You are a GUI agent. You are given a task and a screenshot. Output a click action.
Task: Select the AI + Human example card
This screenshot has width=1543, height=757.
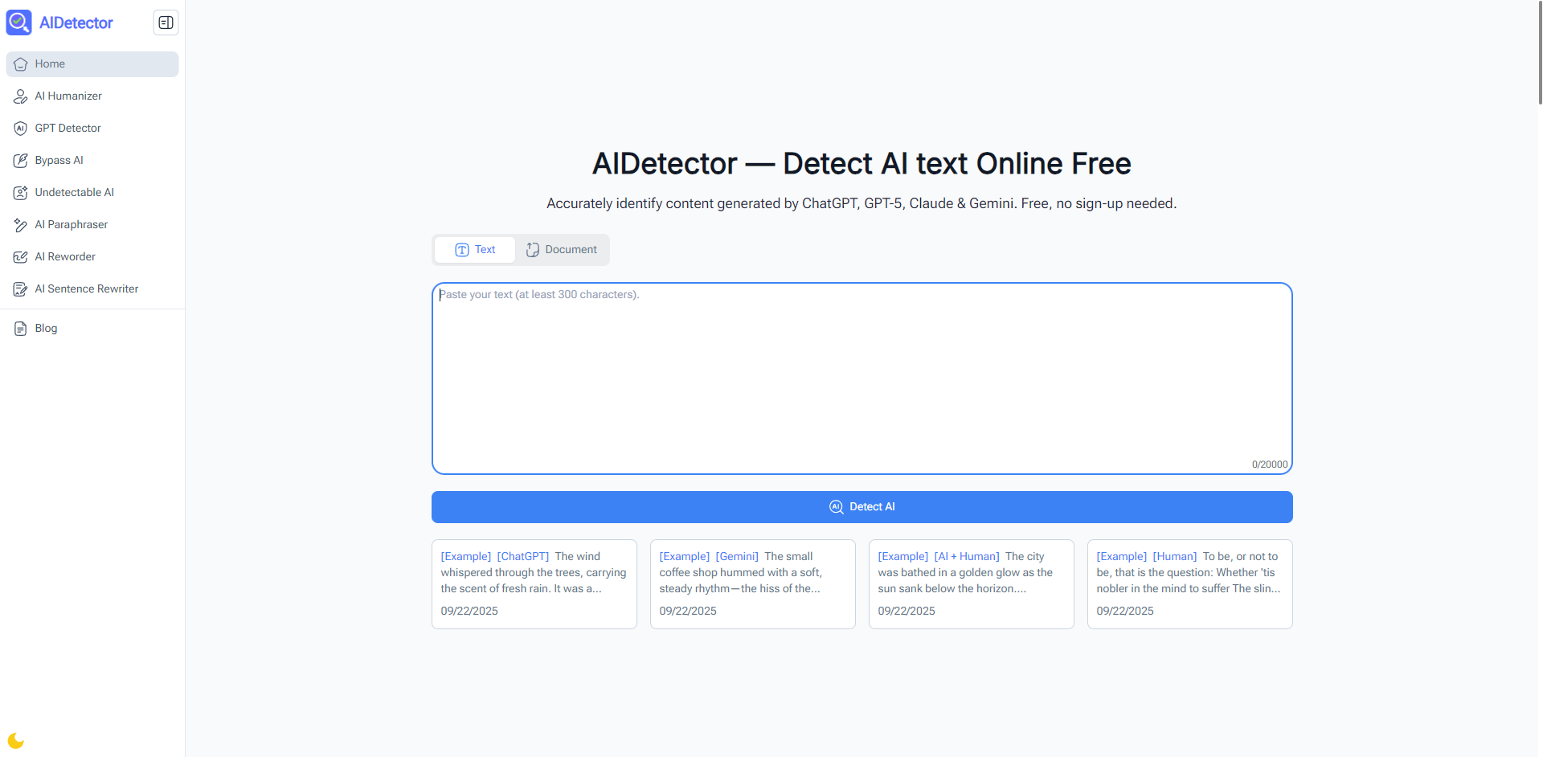coord(971,583)
